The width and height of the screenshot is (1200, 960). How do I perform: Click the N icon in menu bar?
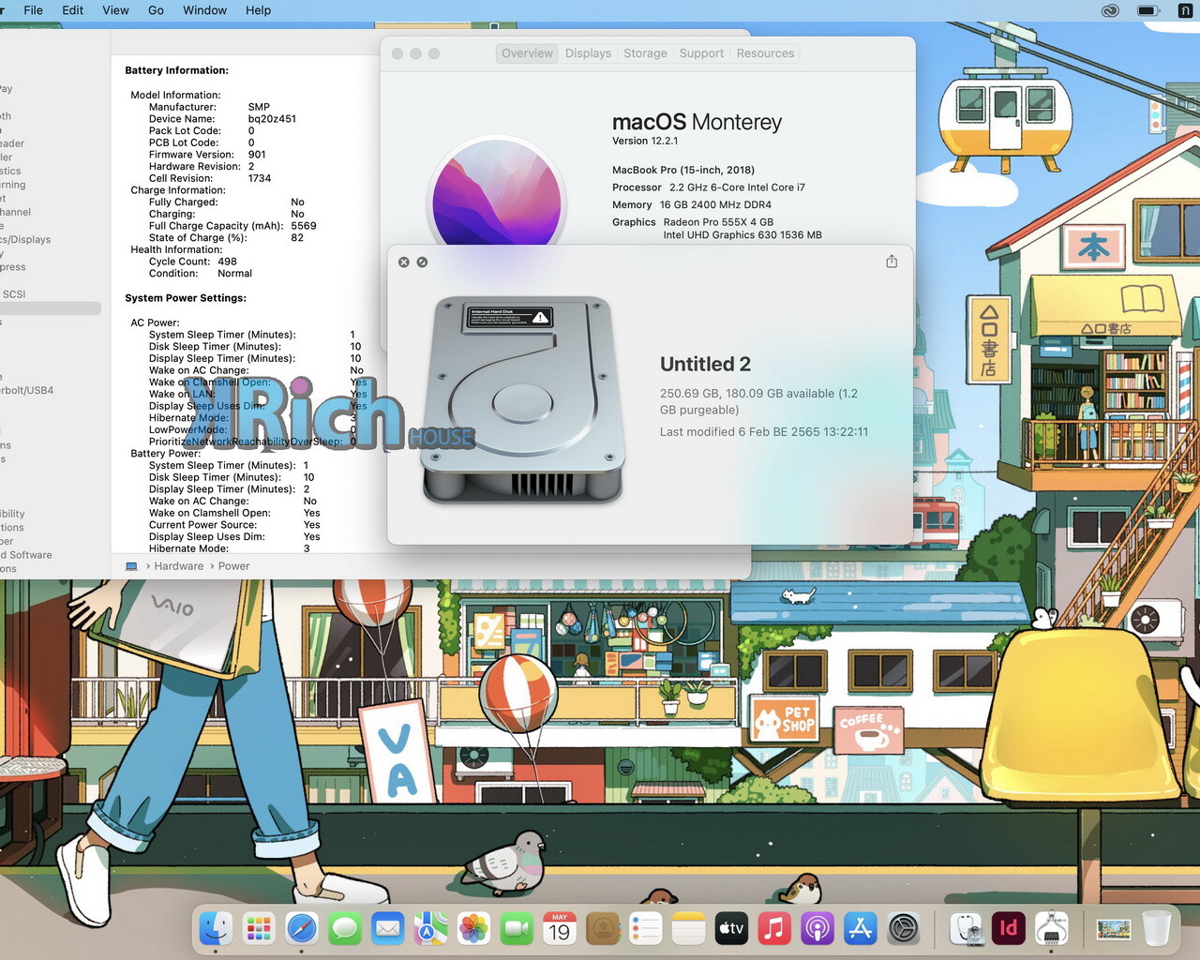pyautogui.click(x=1185, y=11)
